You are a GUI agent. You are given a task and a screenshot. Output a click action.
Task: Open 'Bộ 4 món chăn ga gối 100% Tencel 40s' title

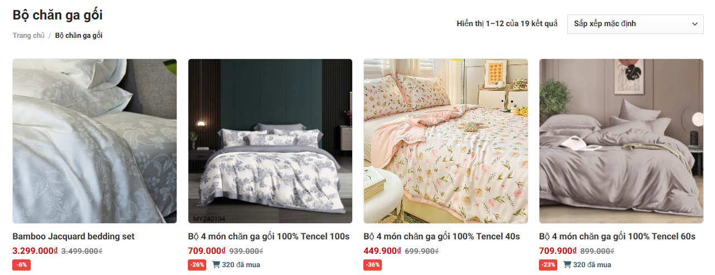pos(441,237)
